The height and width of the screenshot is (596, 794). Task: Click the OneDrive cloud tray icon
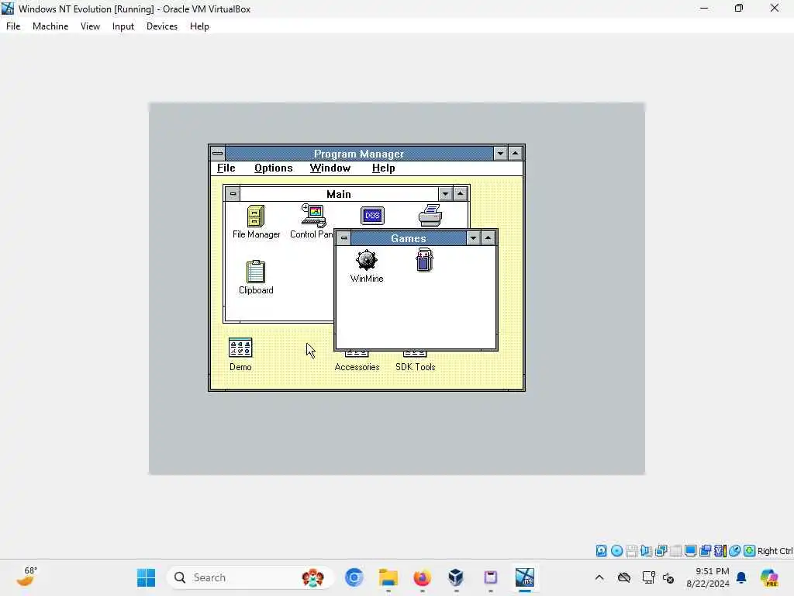(x=624, y=577)
